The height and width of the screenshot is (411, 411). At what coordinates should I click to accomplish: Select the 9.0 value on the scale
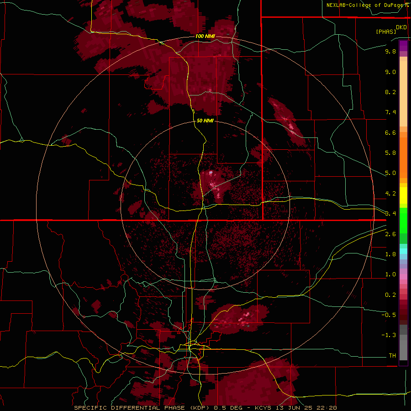click(390, 72)
